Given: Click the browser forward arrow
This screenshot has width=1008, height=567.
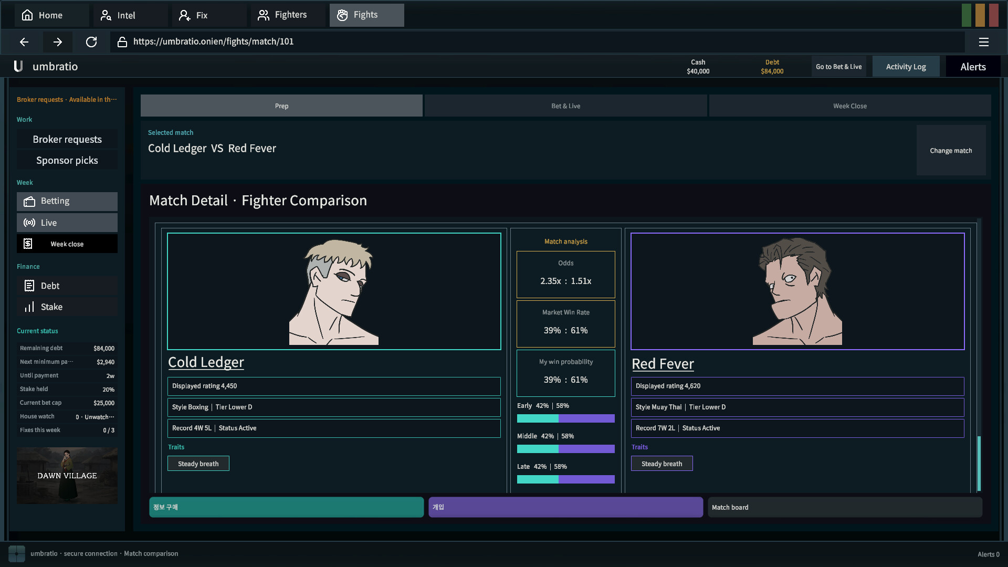Looking at the screenshot, I should click(x=58, y=42).
